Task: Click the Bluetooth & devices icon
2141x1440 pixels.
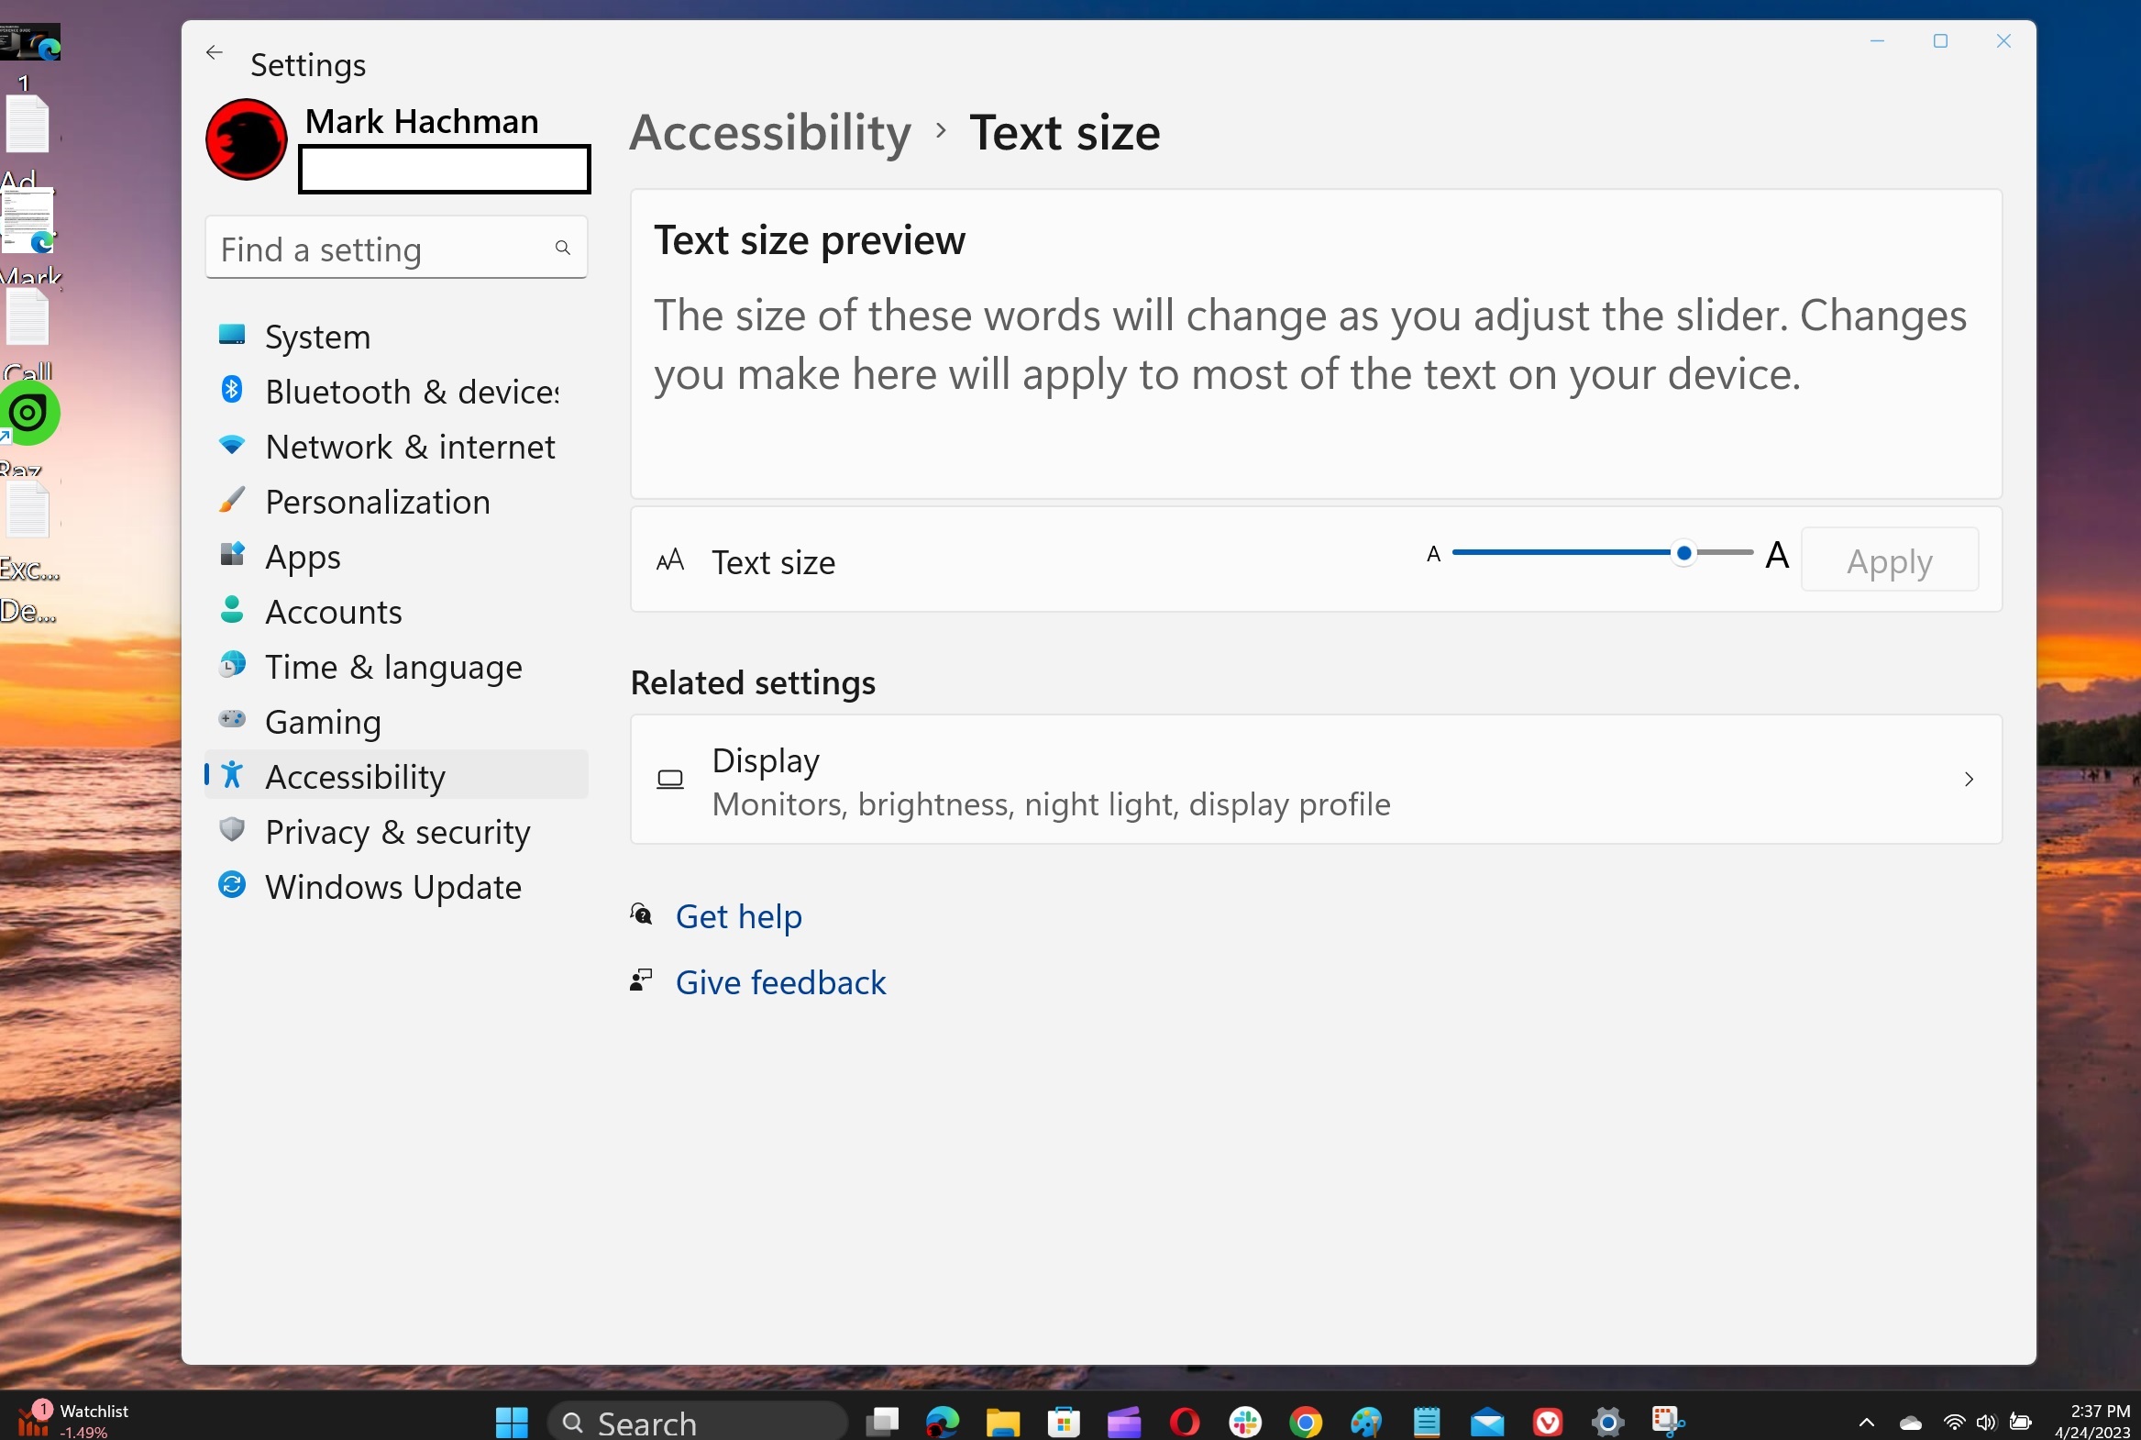Action: point(233,391)
